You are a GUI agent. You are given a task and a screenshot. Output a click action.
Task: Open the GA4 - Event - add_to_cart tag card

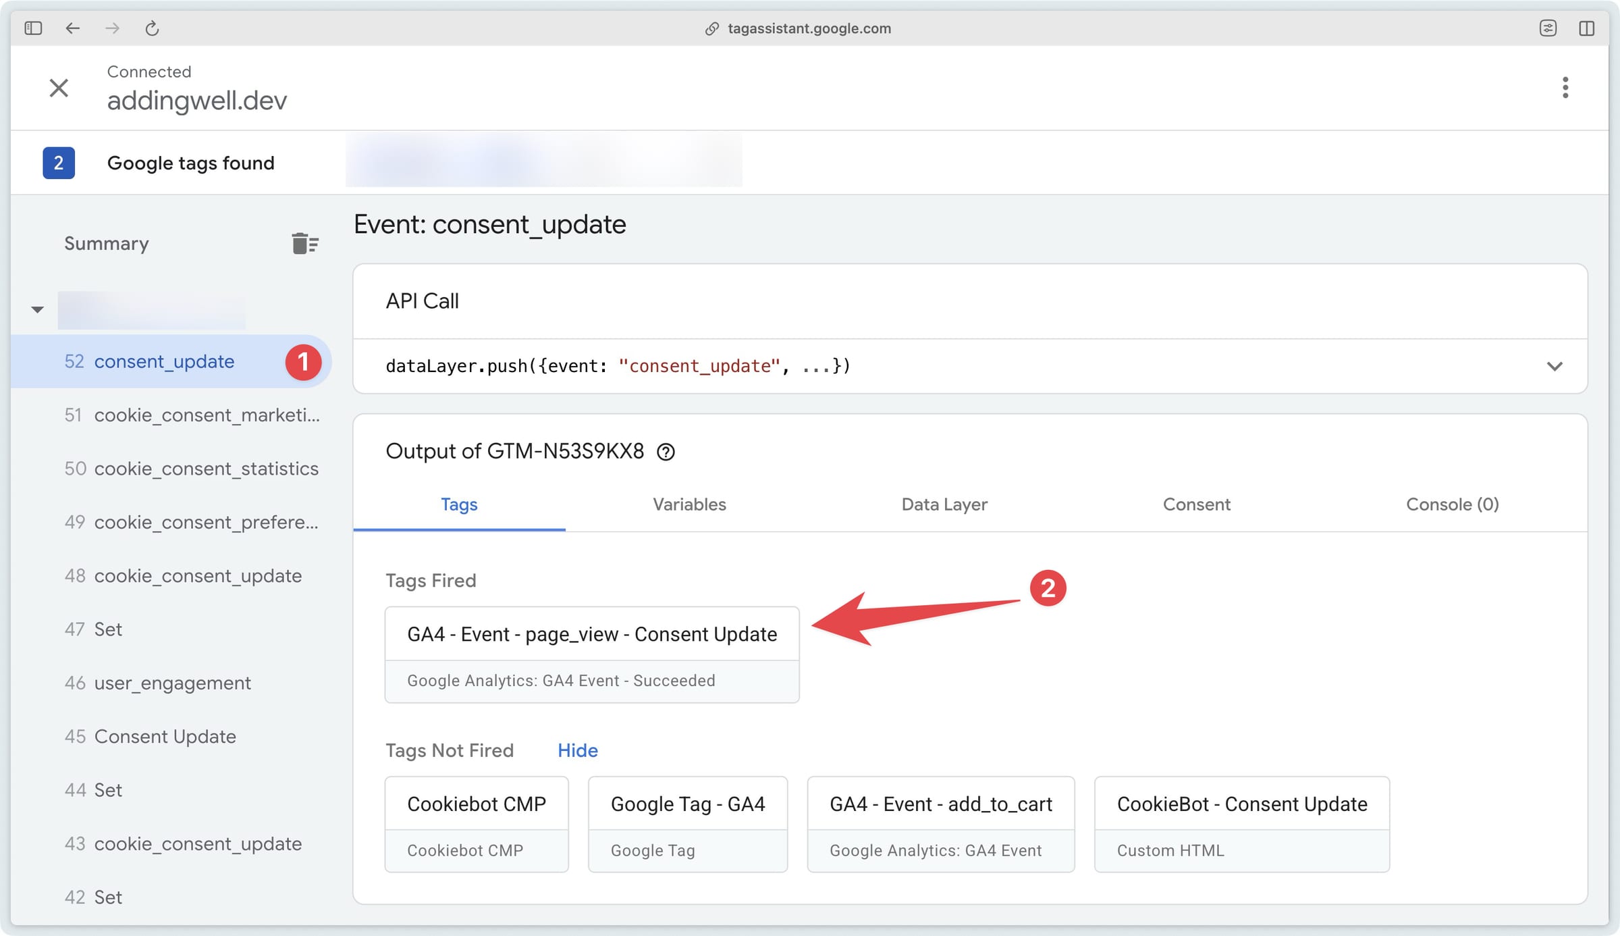tap(941, 825)
